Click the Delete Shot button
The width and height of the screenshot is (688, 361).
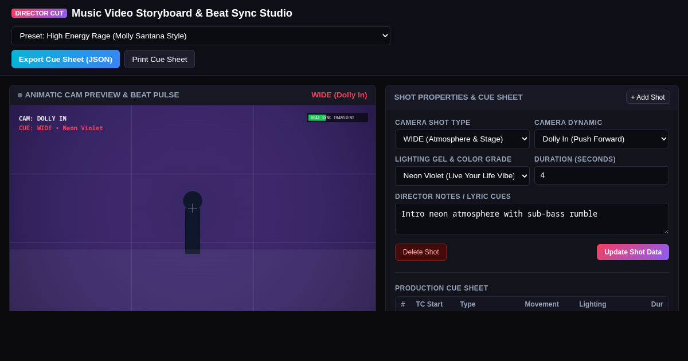coord(421,252)
